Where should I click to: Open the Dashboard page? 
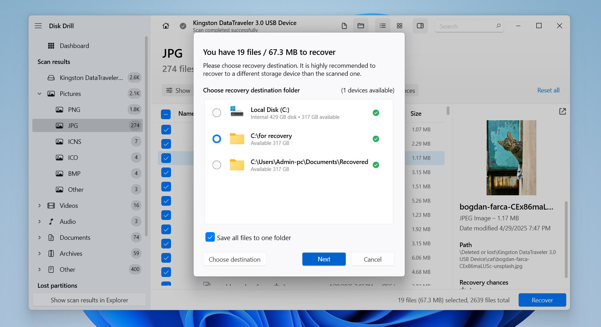88,46
